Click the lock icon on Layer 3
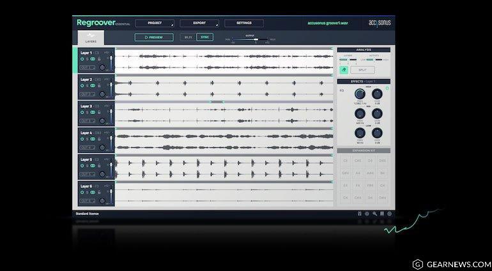This screenshot has width=492, height=271. pyautogui.click(x=99, y=112)
